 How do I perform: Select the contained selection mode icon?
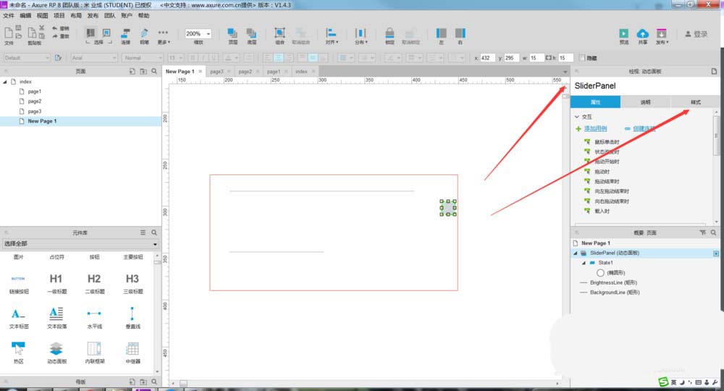[x=106, y=33]
